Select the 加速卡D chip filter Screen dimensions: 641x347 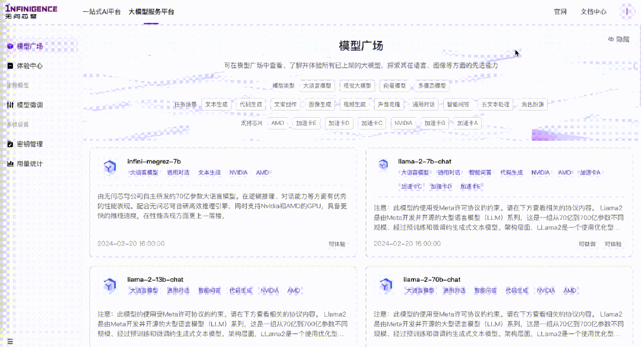click(339, 123)
